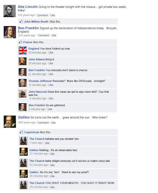Click Comment under Abe Lincoln's post
158x193 pixels.
42,15
